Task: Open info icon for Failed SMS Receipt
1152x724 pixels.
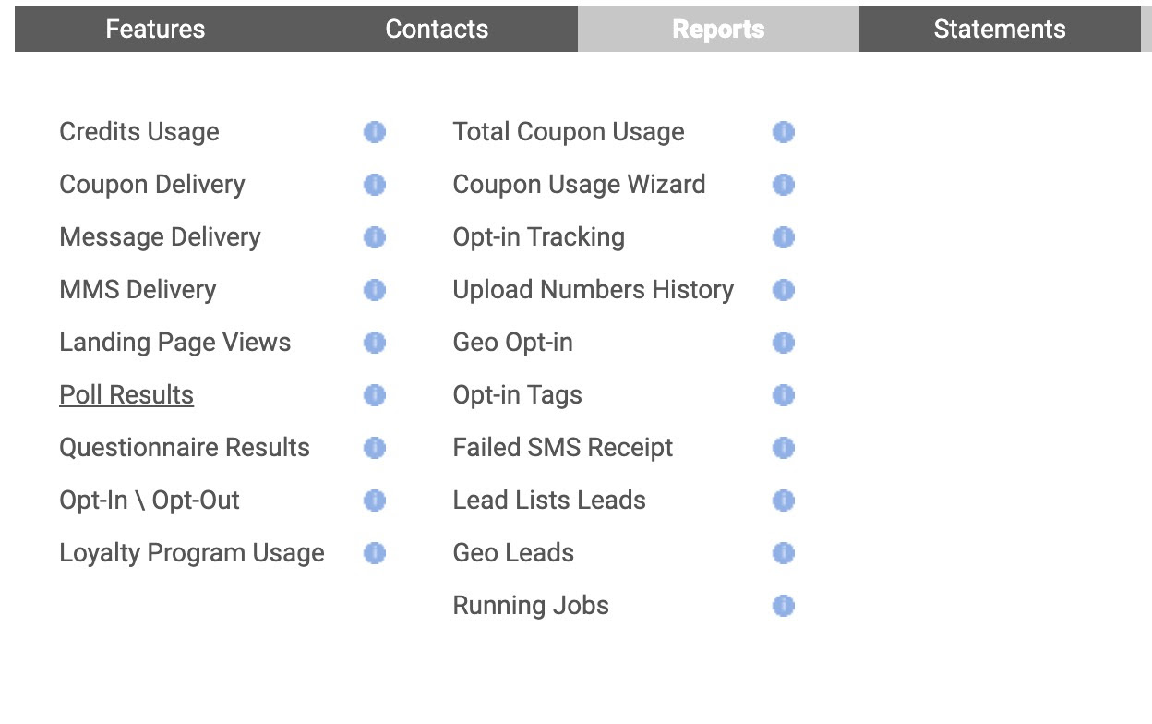Action: coord(783,448)
